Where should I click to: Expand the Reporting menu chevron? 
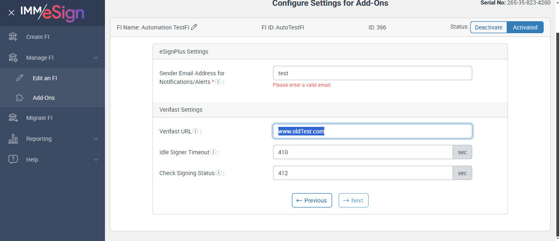tap(96, 139)
